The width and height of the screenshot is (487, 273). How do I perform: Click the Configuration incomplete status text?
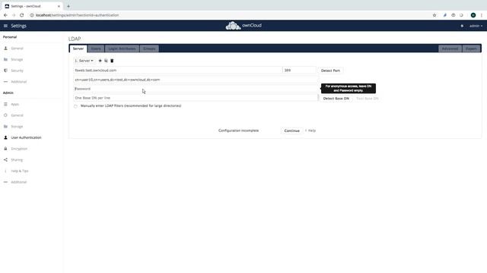238,130
